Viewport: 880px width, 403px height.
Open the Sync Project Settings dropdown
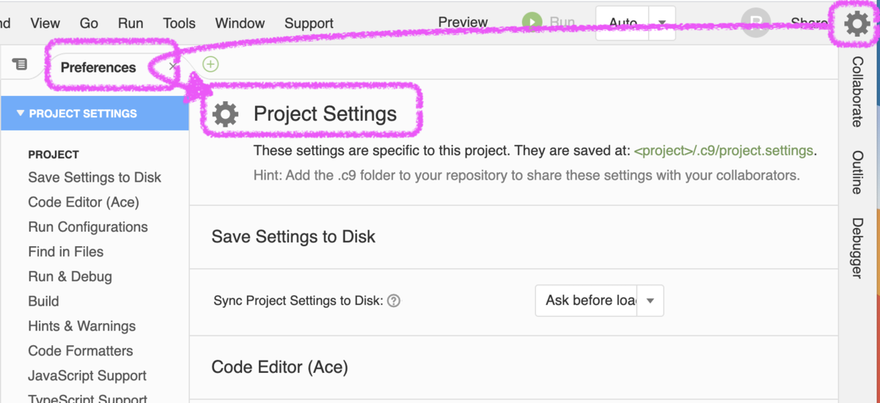click(x=650, y=300)
